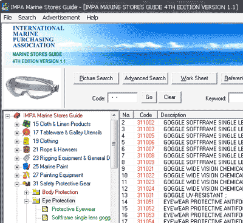Collapse the 31 Safety Protective Gear node

(17, 184)
